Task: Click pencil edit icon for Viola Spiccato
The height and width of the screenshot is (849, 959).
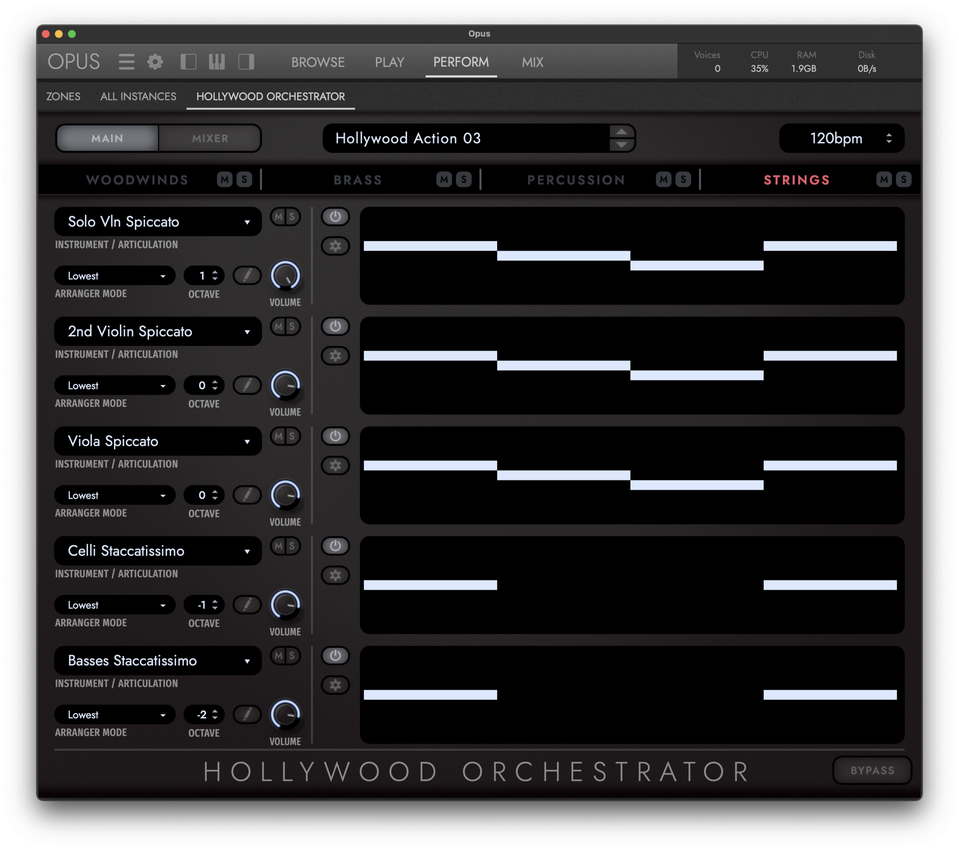Action: tap(247, 495)
